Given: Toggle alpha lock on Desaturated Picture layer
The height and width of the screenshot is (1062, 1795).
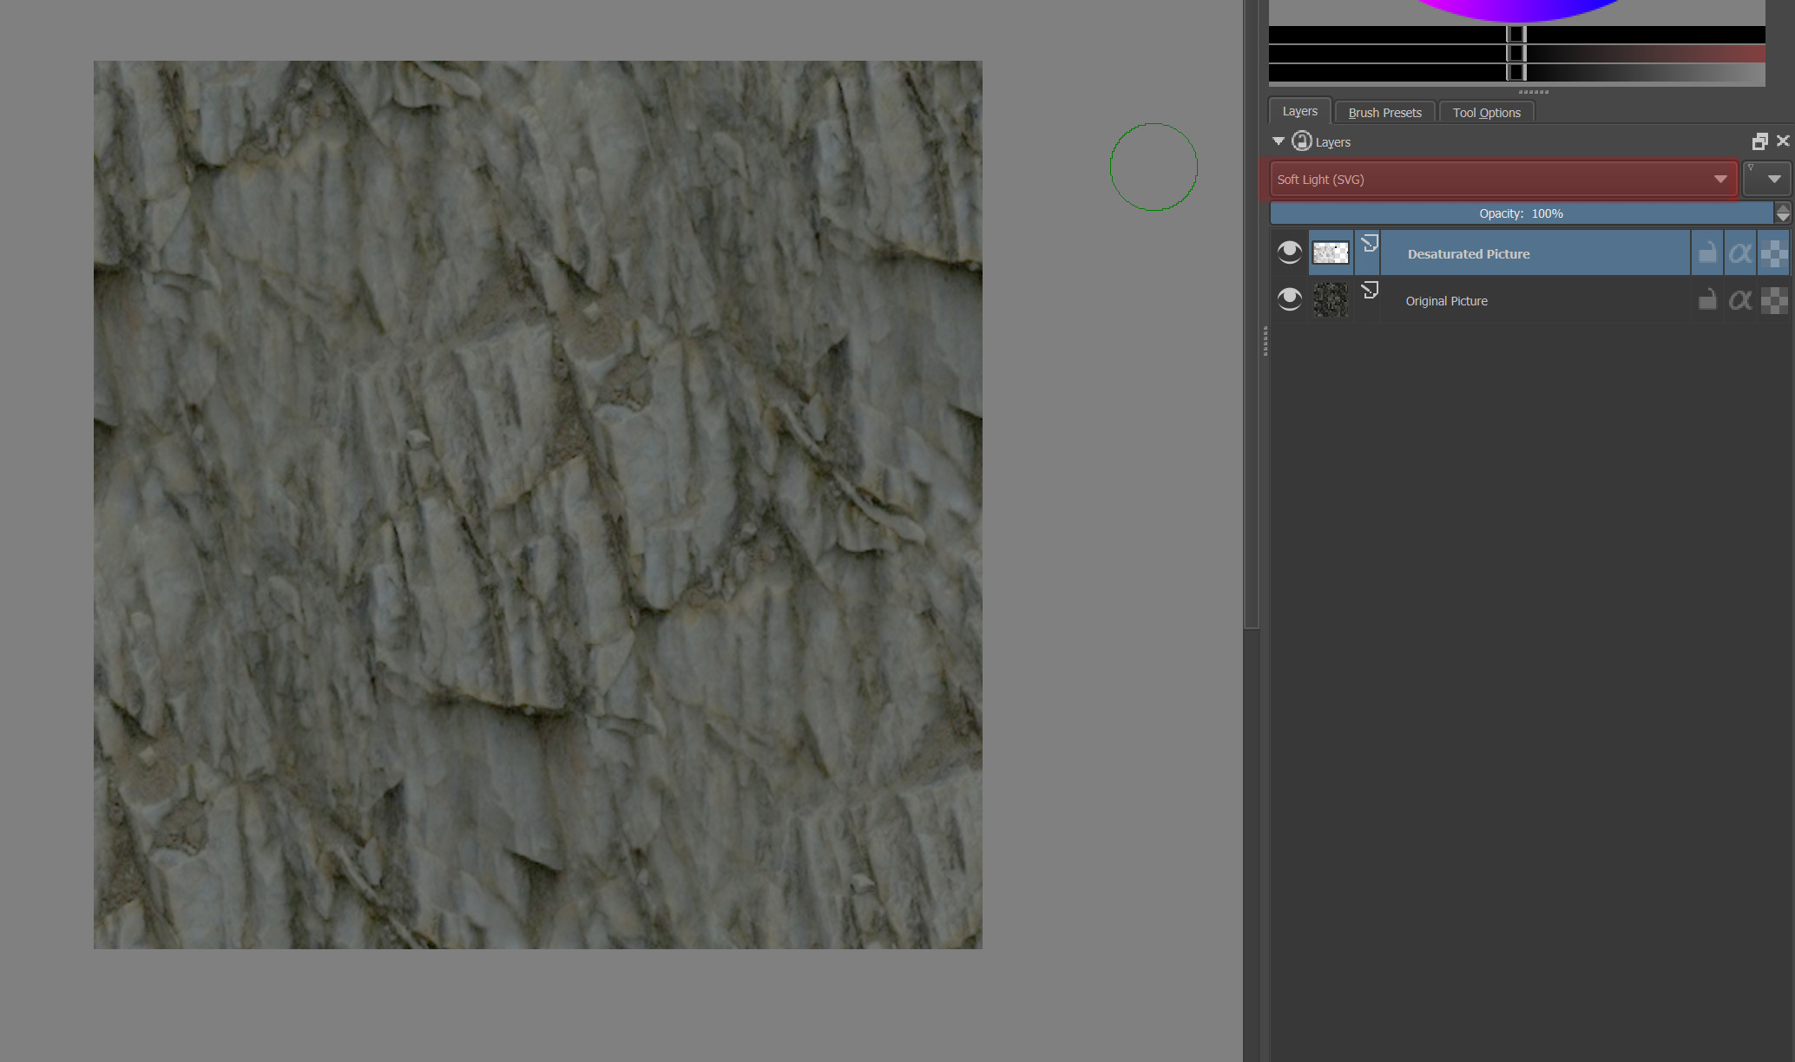Looking at the screenshot, I should click(1773, 252).
